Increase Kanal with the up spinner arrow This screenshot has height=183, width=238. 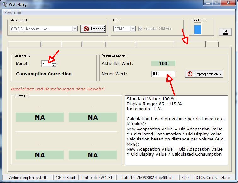pos(54,62)
